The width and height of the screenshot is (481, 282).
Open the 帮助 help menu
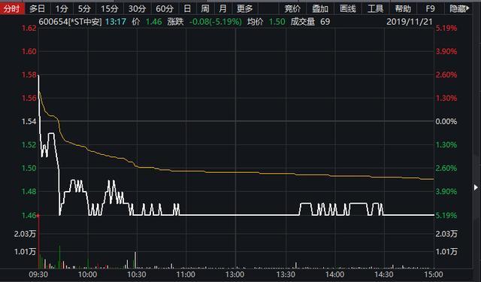click(x=403, y=8)
